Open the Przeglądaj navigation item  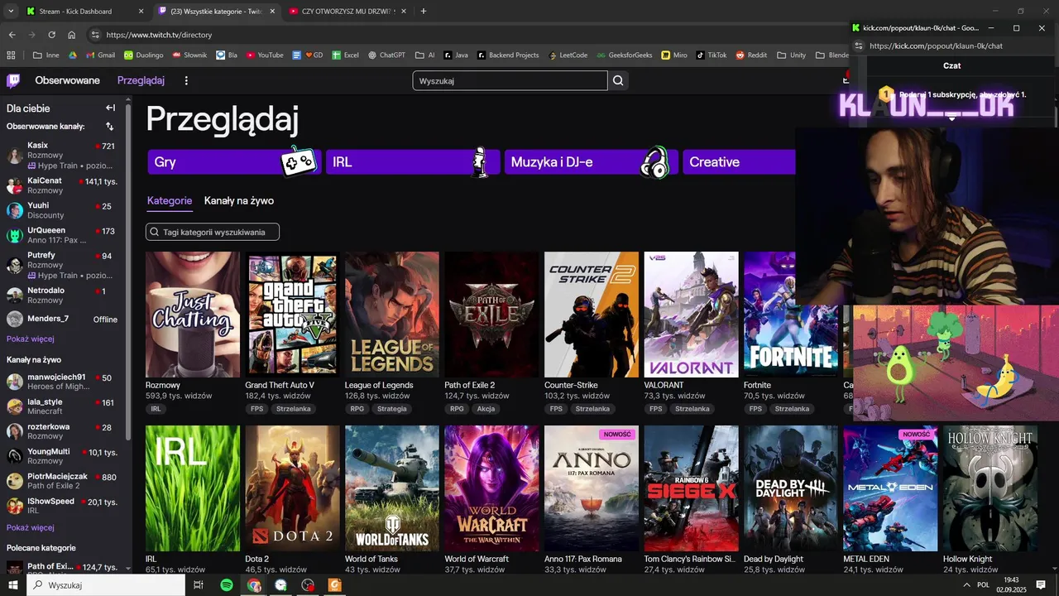coord(141,80)
